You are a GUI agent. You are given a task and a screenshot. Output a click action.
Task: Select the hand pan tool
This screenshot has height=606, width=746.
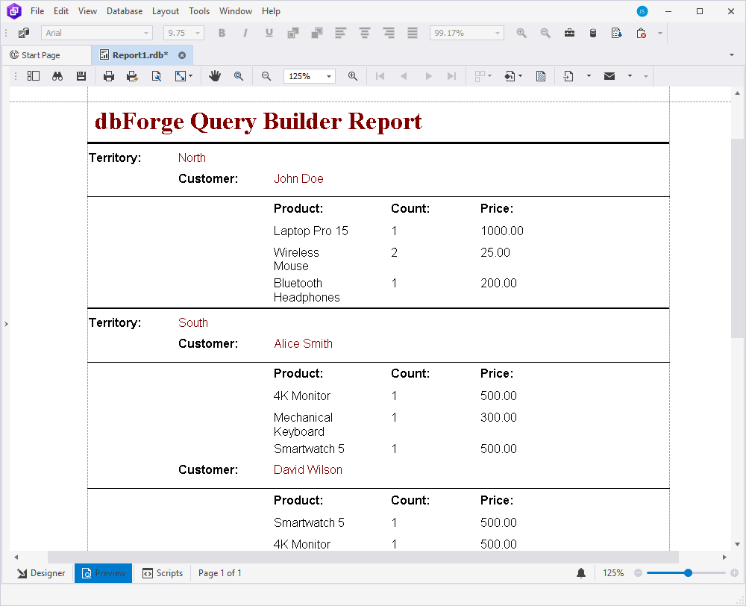tap(215, 76)
